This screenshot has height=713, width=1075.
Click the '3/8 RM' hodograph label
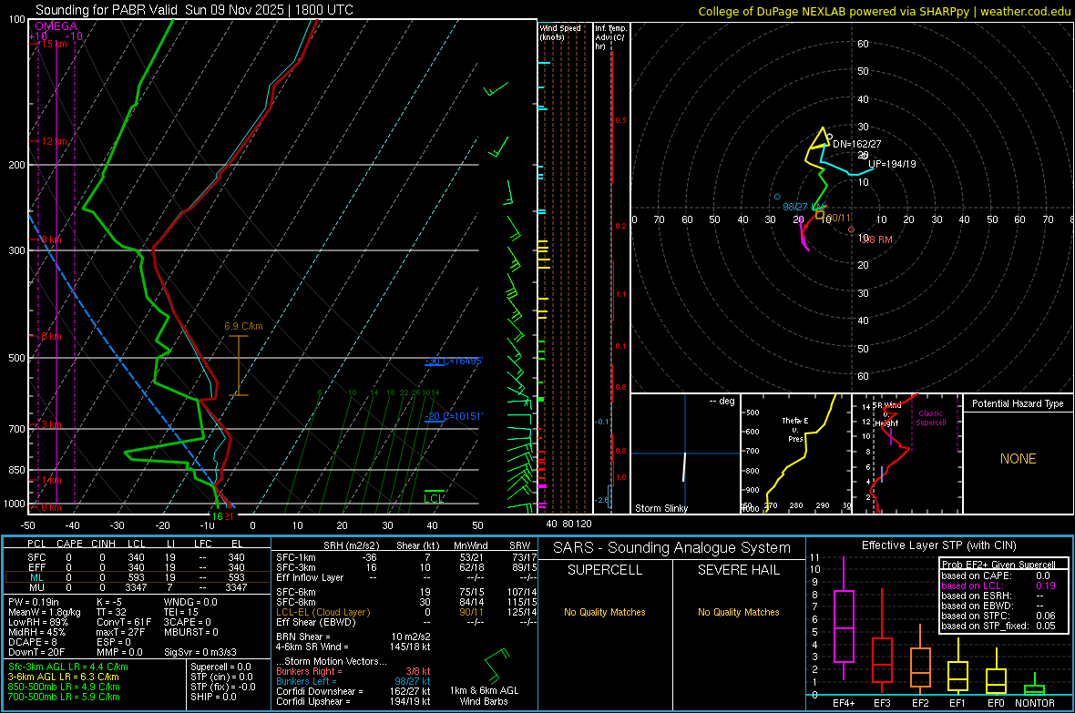tap(877, 239)
